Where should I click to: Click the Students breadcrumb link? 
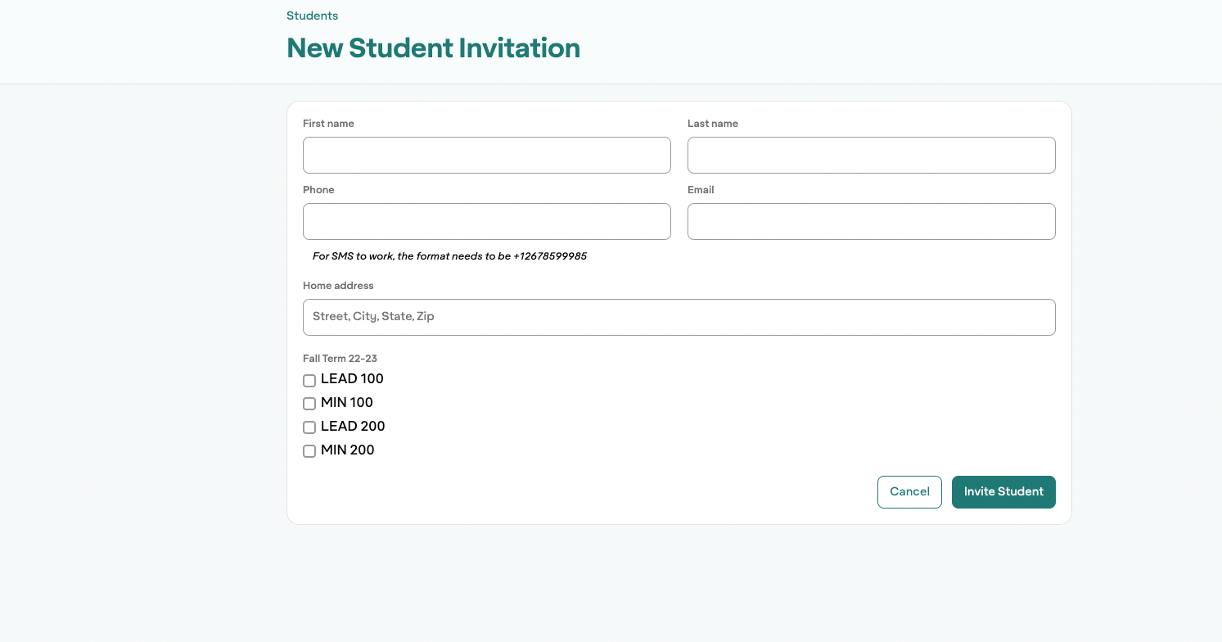[x=312, y=16]
